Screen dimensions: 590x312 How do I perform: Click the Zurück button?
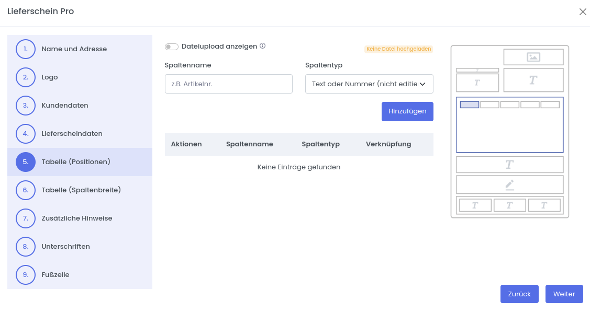click(x=519, y=294)
